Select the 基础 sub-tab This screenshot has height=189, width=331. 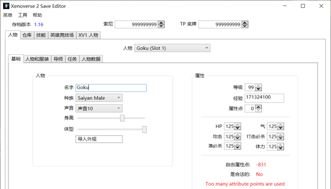pyautogui.click(x=16, y=59)
